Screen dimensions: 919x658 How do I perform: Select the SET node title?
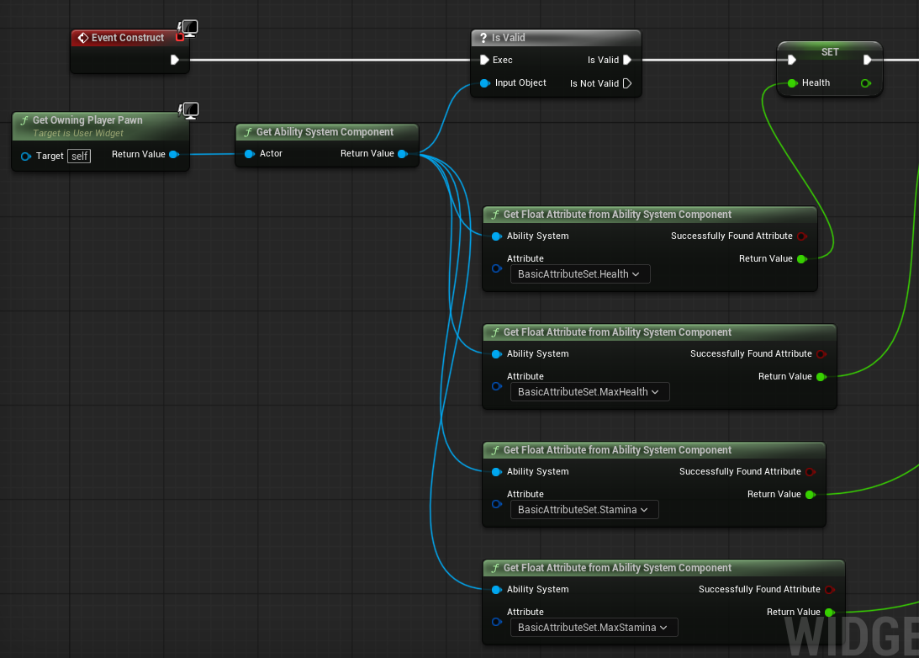[830, 51]
